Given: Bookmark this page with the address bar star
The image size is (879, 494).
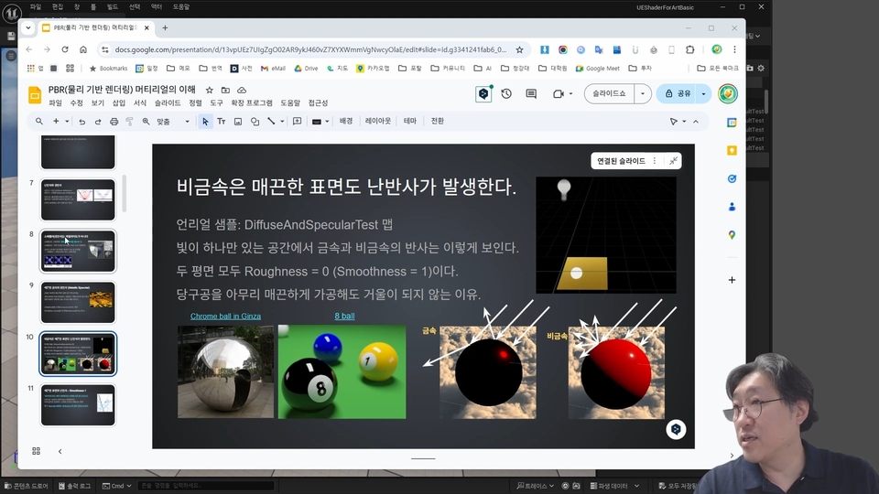Looking at the screenshot, I should point(520,49).
